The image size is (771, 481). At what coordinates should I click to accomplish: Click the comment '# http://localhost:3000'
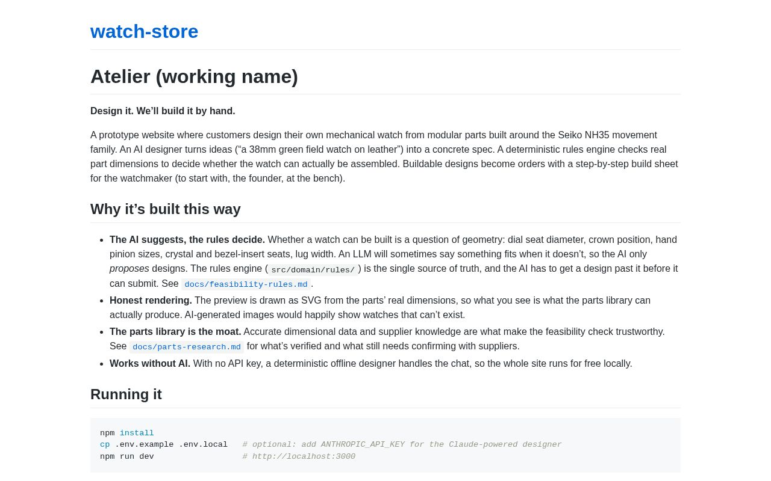coord(299,457)
